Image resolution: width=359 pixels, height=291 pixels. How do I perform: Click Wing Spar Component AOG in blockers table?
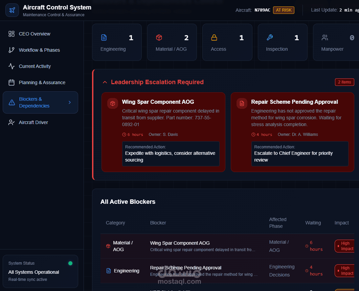[x=180, y=243]
